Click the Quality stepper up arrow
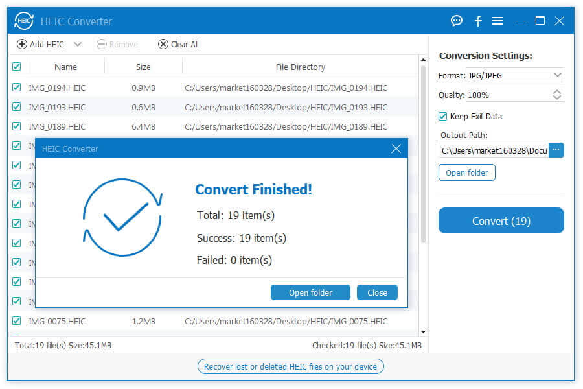583x389 pixels. point(556,91)
